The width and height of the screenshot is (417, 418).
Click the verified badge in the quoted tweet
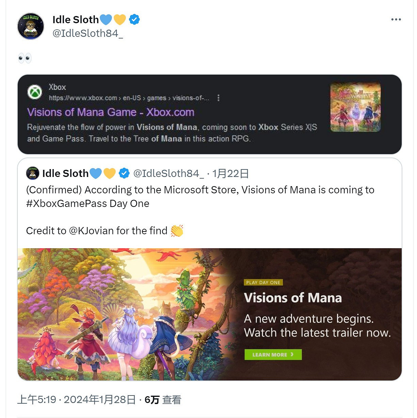coord(124,174)
